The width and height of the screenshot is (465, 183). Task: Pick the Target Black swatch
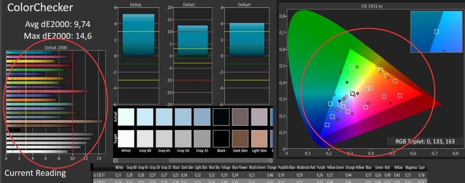pos(221,139)
